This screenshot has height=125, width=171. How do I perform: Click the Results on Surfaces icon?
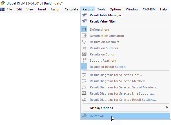(84, 48)
